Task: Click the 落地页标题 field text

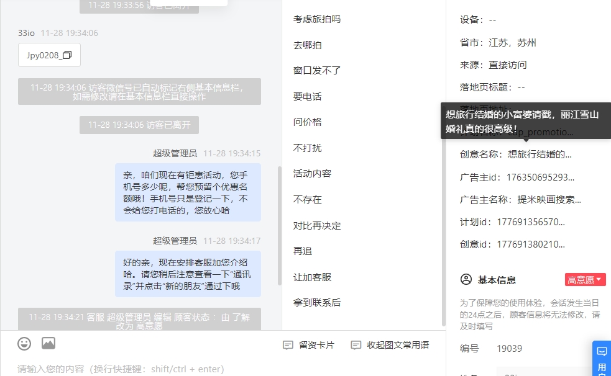Action: tap(492, 87)
